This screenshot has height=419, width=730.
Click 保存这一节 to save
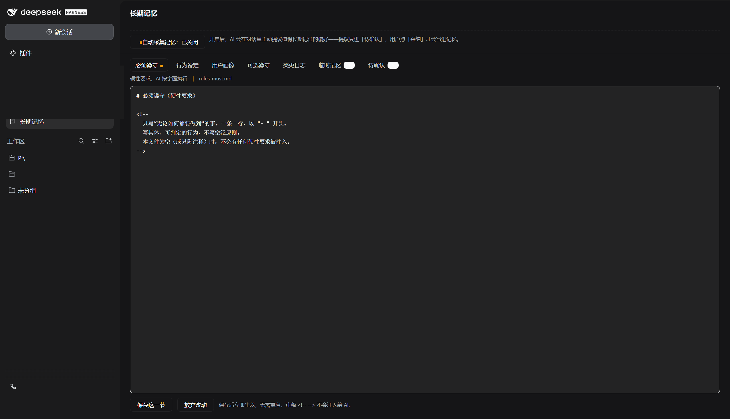point(151,405)
